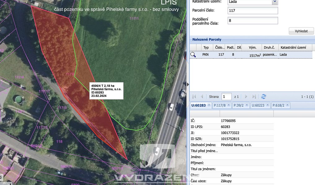The image size is (315, 185).
Task: Click parcel label 117/17 on the map
Action: (x=44, y=92)
